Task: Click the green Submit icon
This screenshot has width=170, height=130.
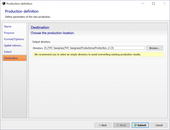Action: (135, 125)
